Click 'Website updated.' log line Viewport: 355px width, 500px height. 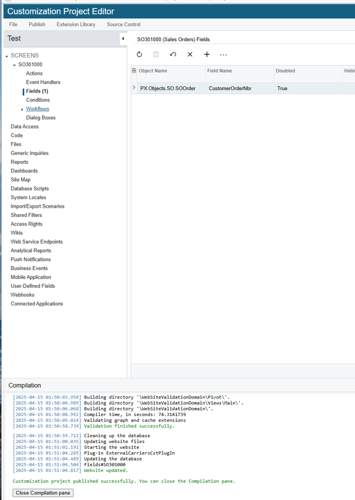106,470
